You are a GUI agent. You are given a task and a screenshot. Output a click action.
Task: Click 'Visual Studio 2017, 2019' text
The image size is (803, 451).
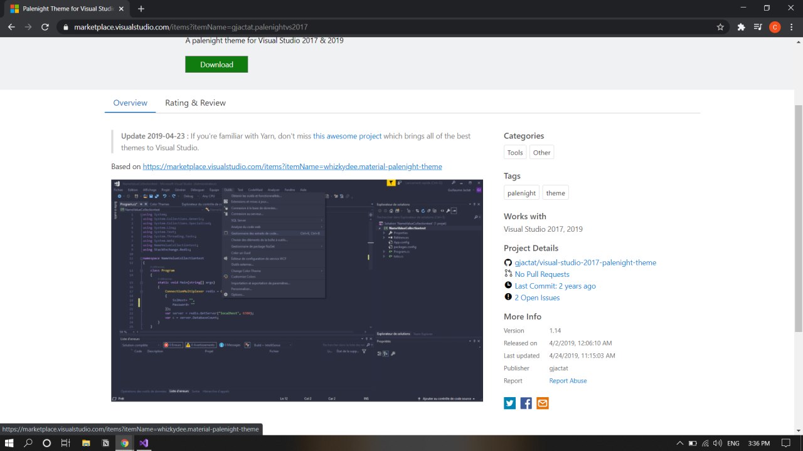tap(543, 229)
